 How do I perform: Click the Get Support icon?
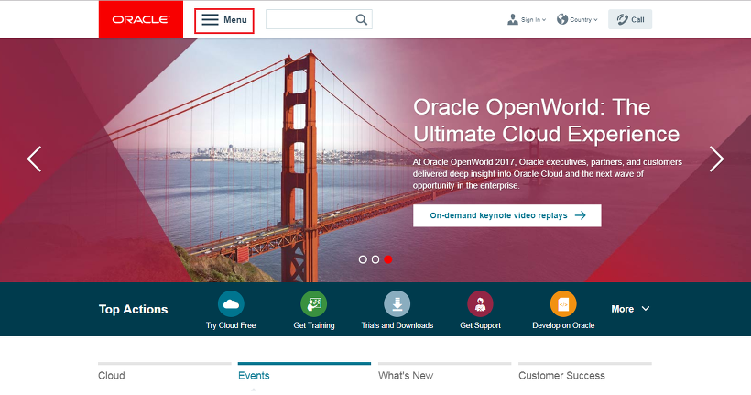(481, 304)
